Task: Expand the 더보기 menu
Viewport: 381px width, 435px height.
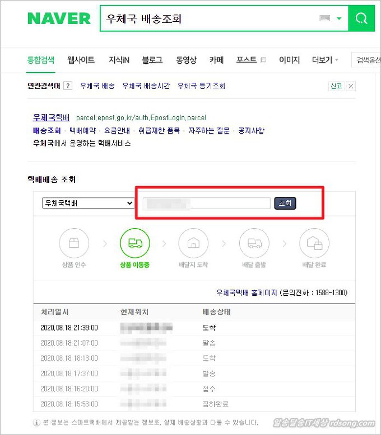Action: [x=325, y=60]
